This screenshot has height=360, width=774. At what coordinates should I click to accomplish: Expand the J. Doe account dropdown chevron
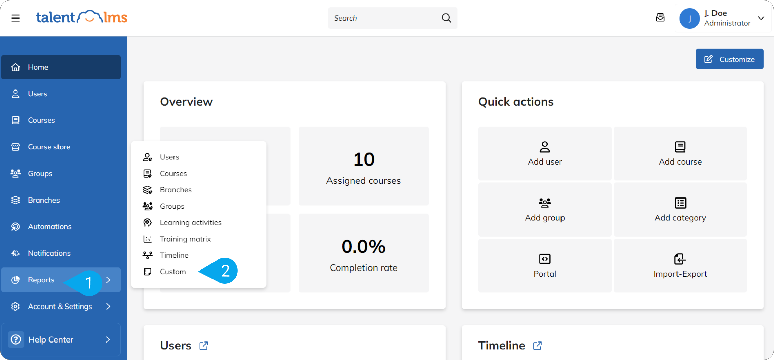point(761,18)
